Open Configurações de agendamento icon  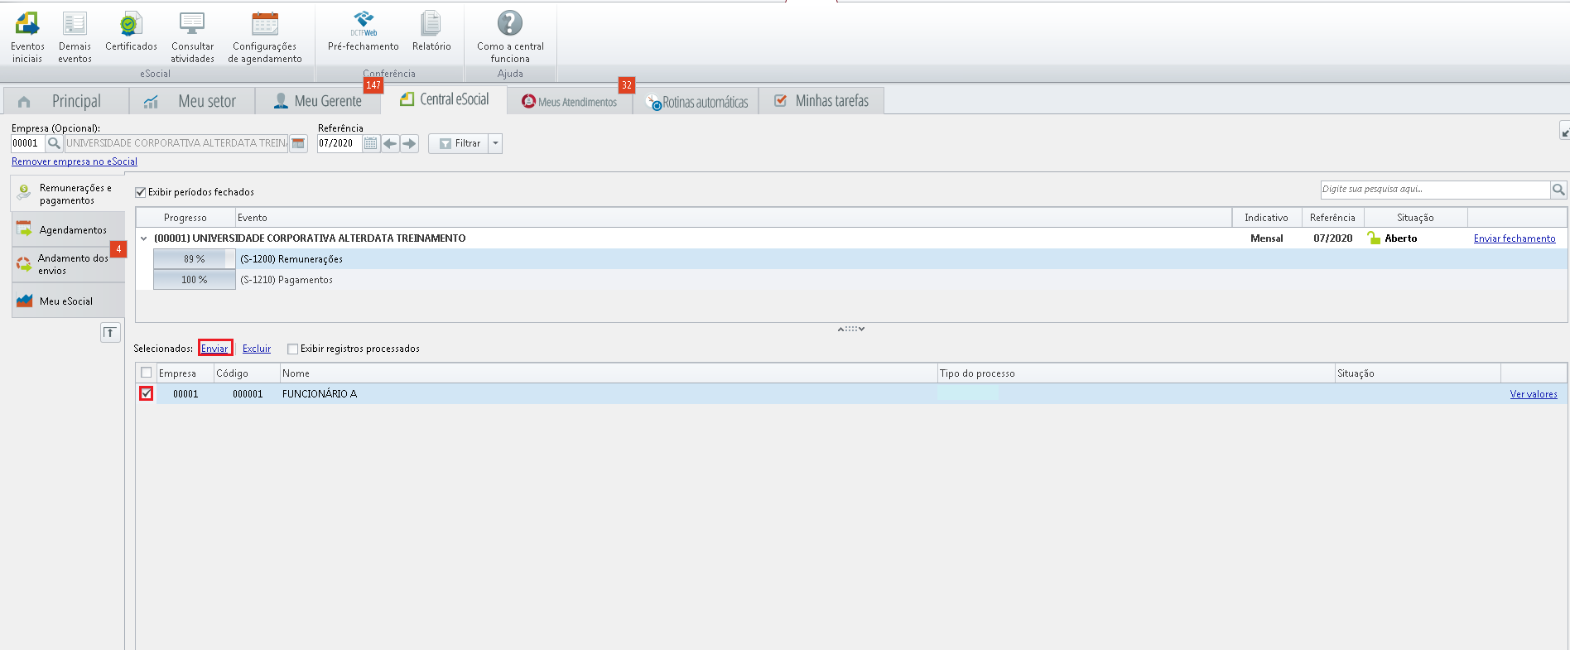(x=265, y=37)
